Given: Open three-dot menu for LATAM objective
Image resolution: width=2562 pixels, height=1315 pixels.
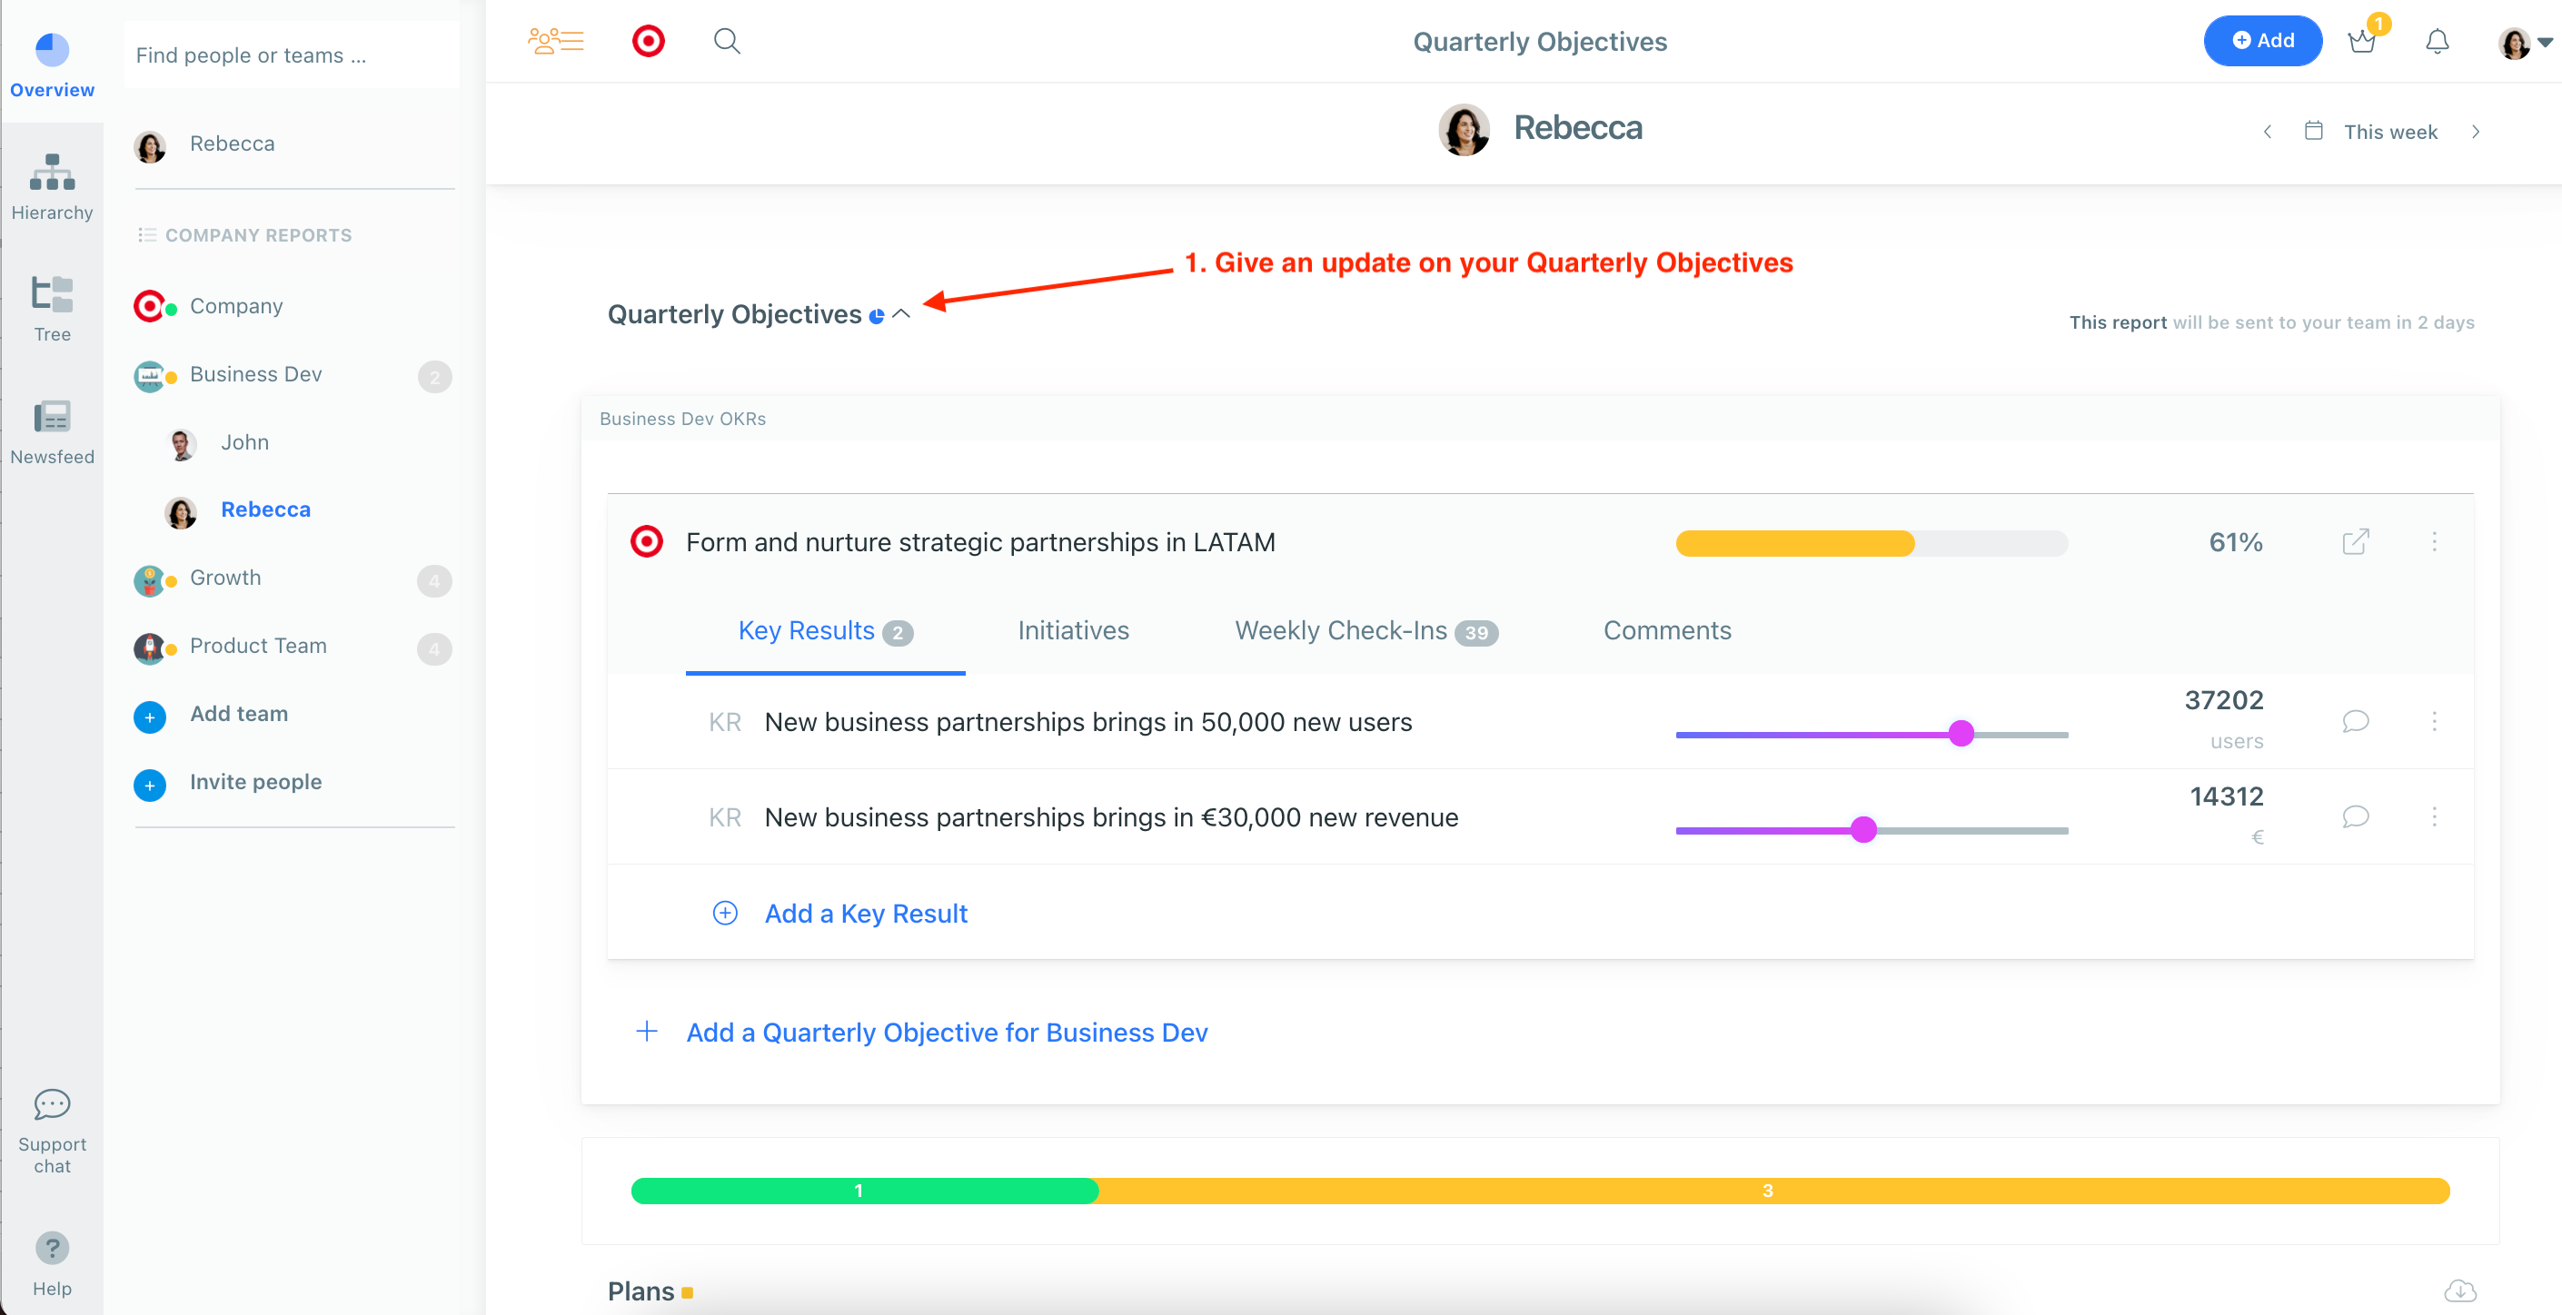Looking at the screenshot, I should (2434, 541).
